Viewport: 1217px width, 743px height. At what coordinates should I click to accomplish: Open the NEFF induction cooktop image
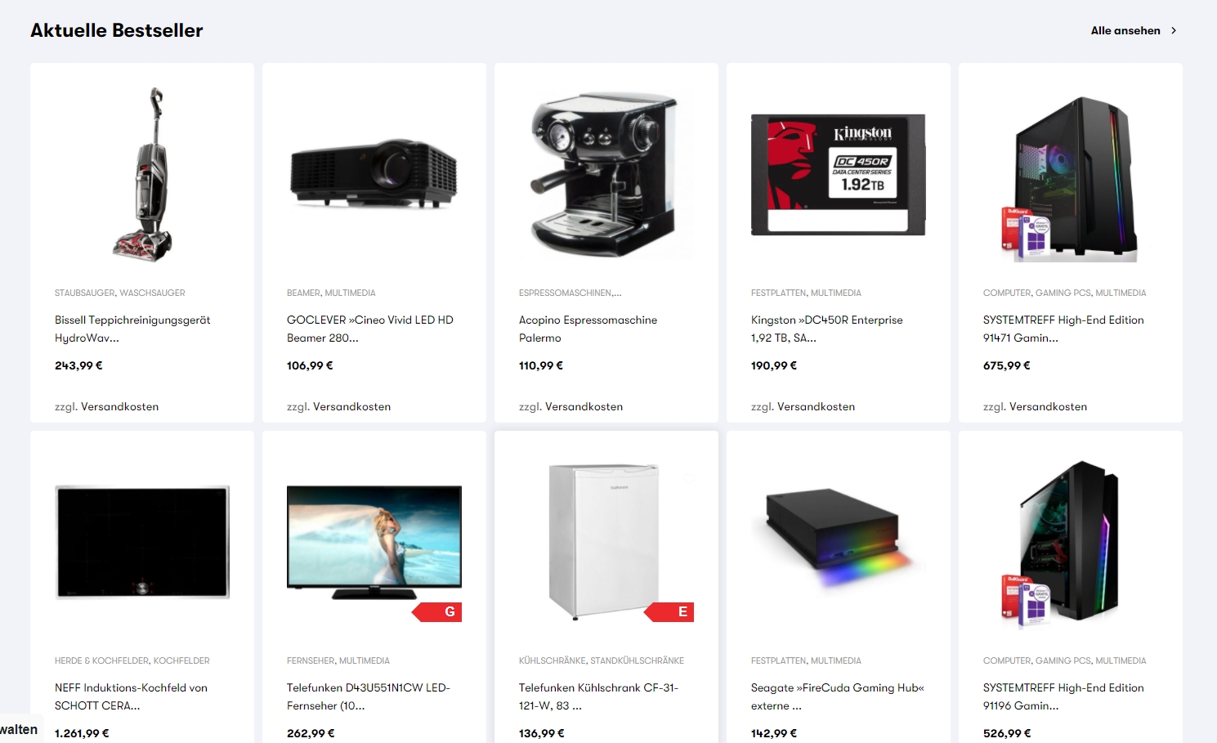pos(142,543)
